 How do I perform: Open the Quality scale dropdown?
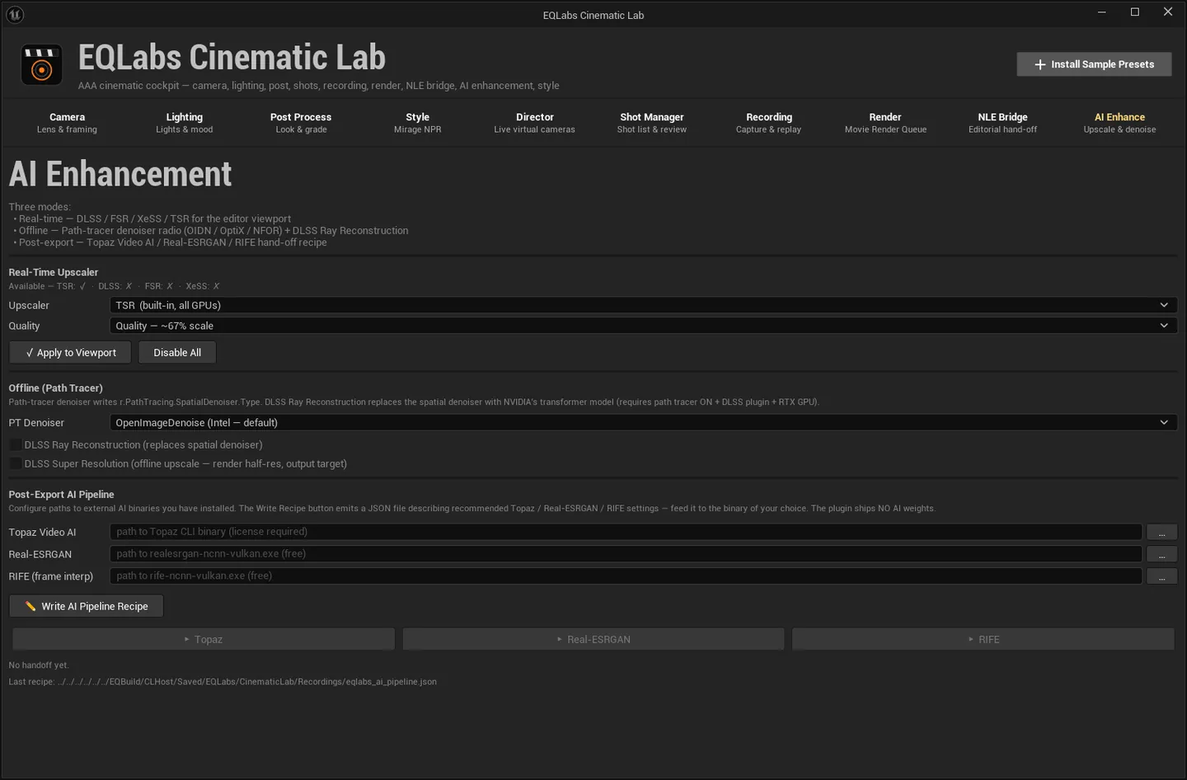tap(643, 326)
